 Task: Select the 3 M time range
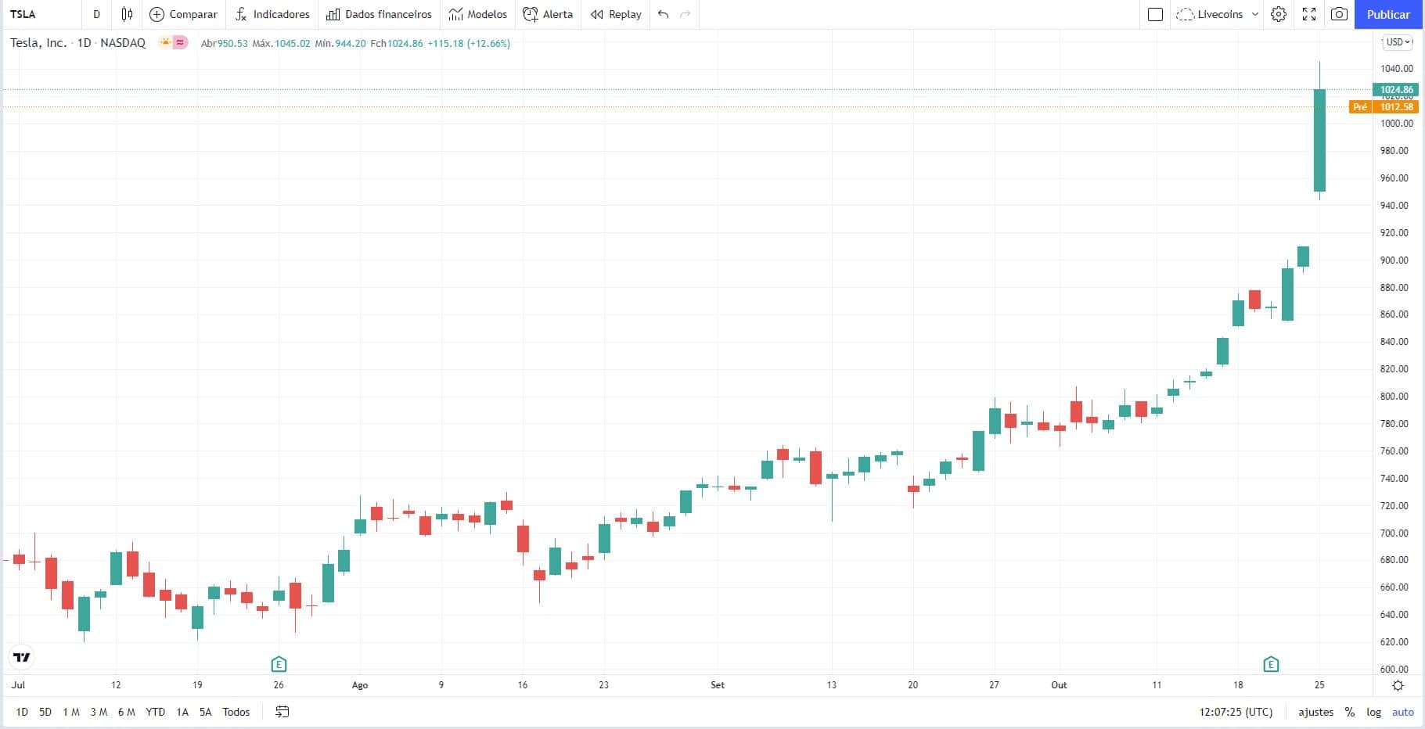pos(99,712)
